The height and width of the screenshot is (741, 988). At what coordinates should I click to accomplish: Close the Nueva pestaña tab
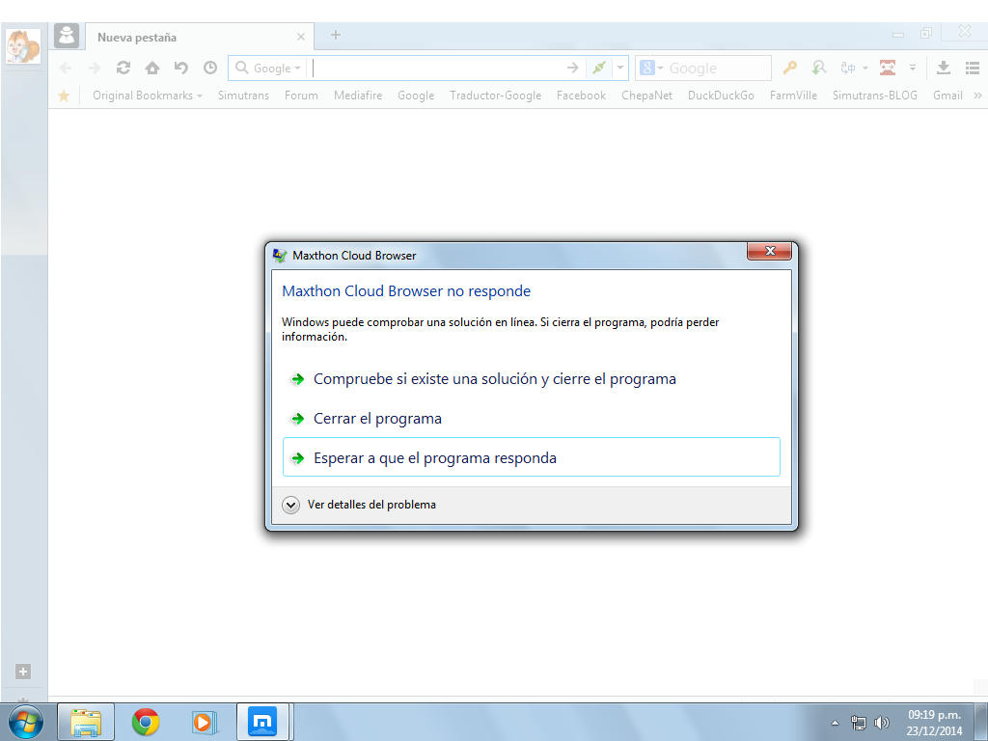[x=301, y=38]
